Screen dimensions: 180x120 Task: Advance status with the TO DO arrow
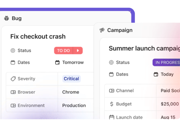point(78,50)
